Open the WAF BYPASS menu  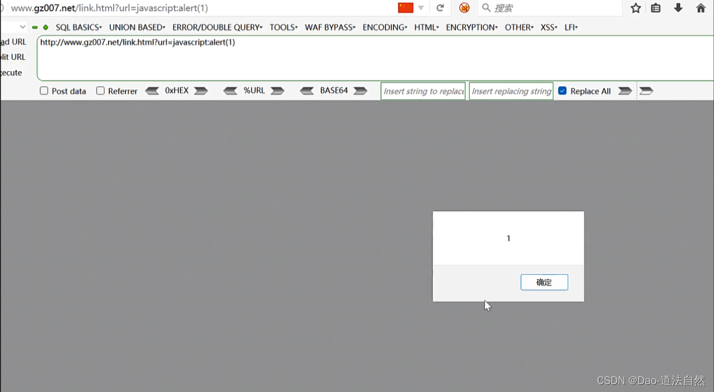coord(330,27)
